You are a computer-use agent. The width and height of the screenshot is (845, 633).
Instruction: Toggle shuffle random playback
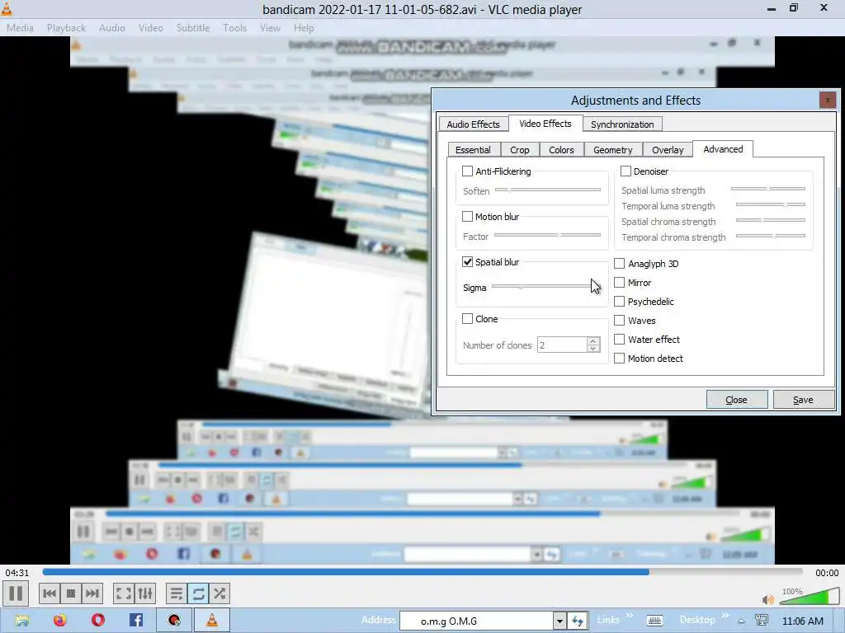(x=220, y=593)
